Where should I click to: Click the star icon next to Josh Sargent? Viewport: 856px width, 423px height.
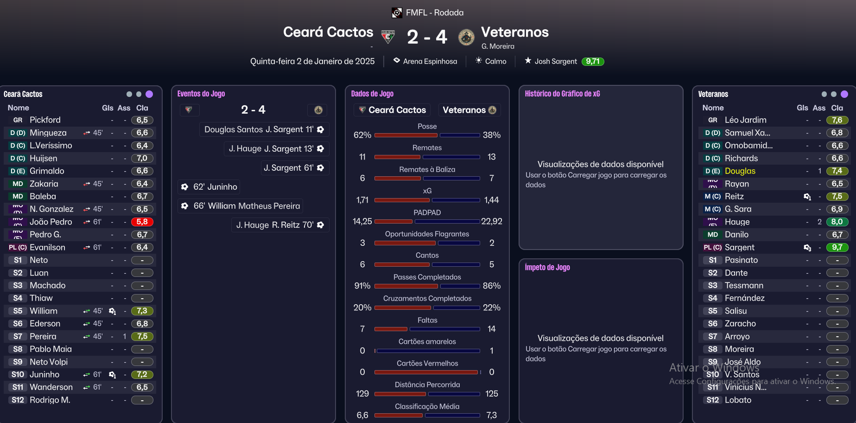coord(528,61)
